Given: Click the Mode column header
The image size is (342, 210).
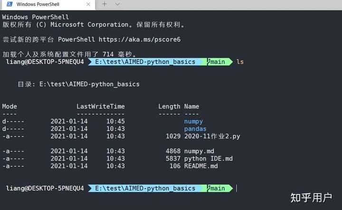Looking at the screenshot, I should [x=9, y=106].
